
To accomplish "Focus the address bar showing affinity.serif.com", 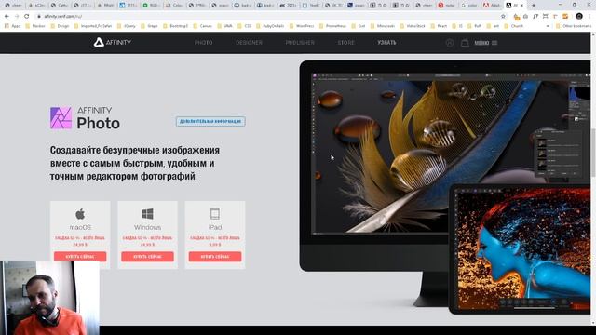I will pyautogui.click(x=266, y=17).
